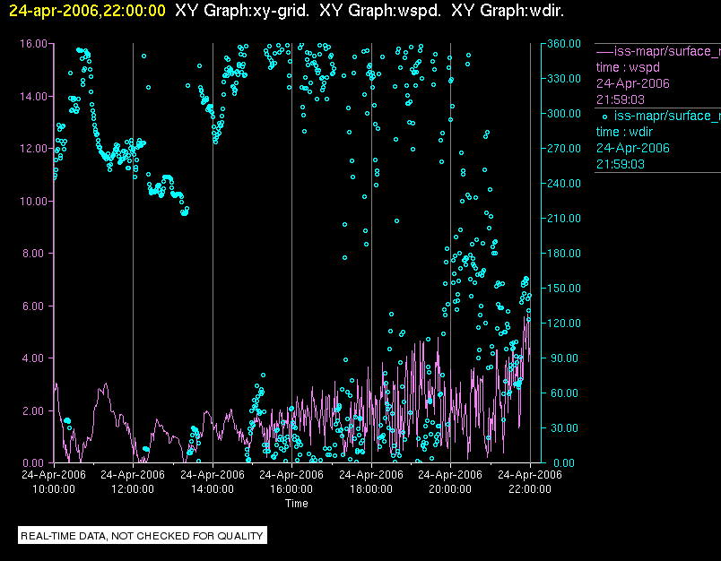Click the 'REAL-TIME DATA, NOT CHECKED FOR QUALITY' notice
721x561 pixels.
pyautogui.click(x=142, y=536)
